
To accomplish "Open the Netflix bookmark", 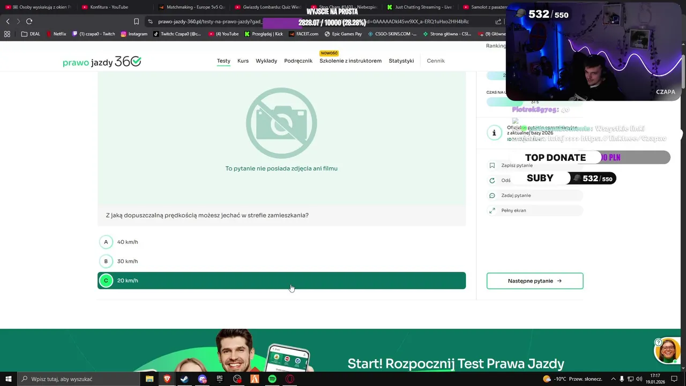I will click(56, 34).
